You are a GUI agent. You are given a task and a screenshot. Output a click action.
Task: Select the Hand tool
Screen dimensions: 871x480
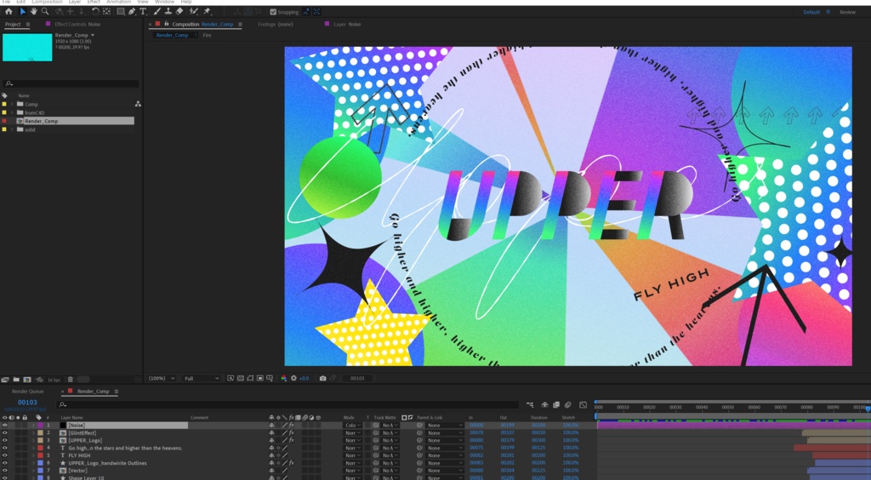pos(34,11)
